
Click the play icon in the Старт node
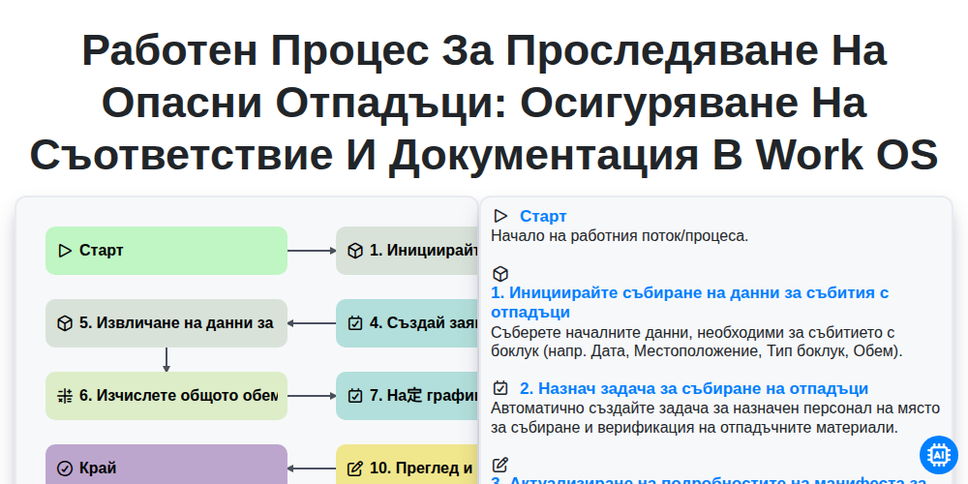click(65, 251)
